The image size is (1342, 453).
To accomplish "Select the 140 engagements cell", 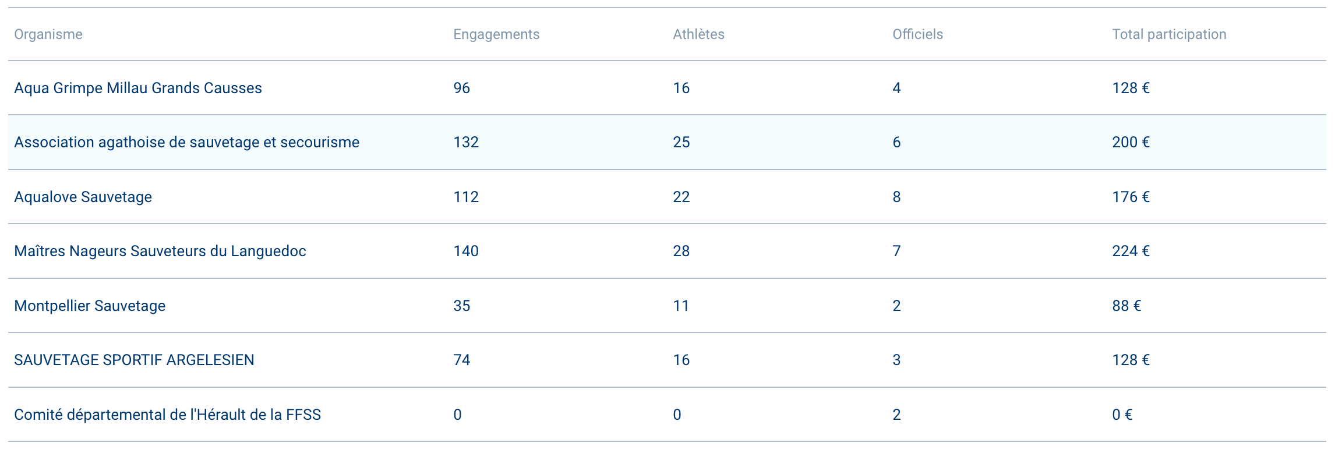I will (x=466, y=251).
